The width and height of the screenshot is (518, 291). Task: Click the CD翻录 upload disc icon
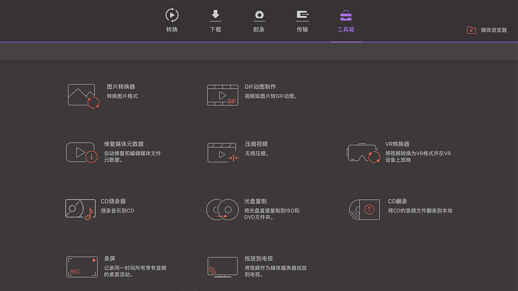[x=364, y=210]
